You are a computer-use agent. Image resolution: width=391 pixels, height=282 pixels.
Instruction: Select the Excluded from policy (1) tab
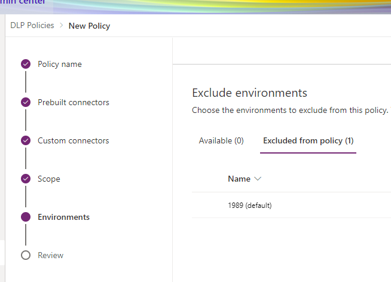(308, 140)
